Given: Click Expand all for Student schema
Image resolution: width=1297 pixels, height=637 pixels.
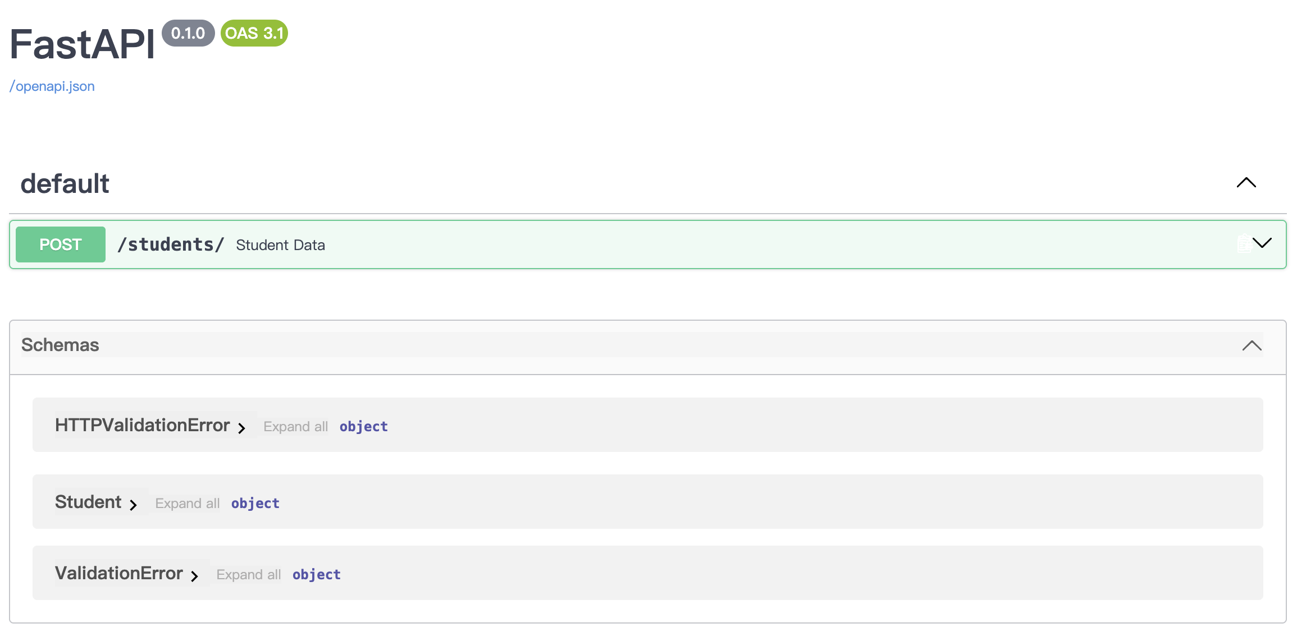Looking at the screenshot, I should pos(187,504).
